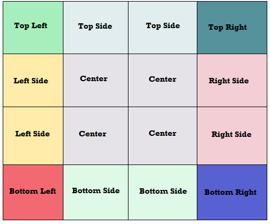Click the "Bottom Right" text label

(x=230, y=192)
